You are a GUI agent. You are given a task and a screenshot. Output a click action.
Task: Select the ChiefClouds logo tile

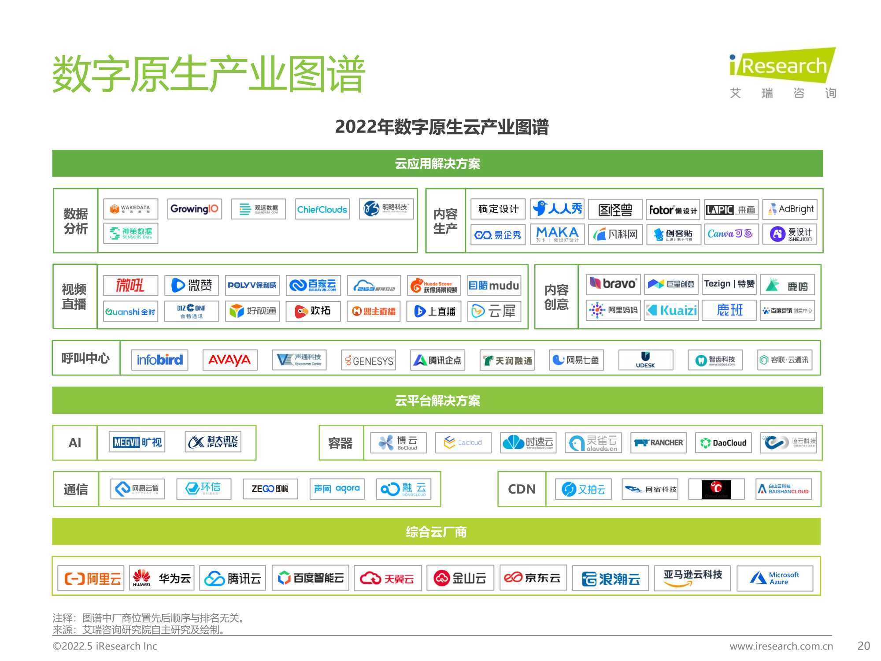click(x=322, y=209)
